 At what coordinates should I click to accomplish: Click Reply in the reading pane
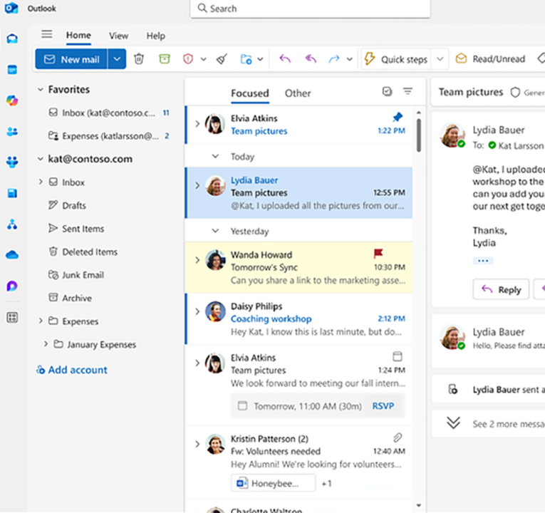click(501, 289)
